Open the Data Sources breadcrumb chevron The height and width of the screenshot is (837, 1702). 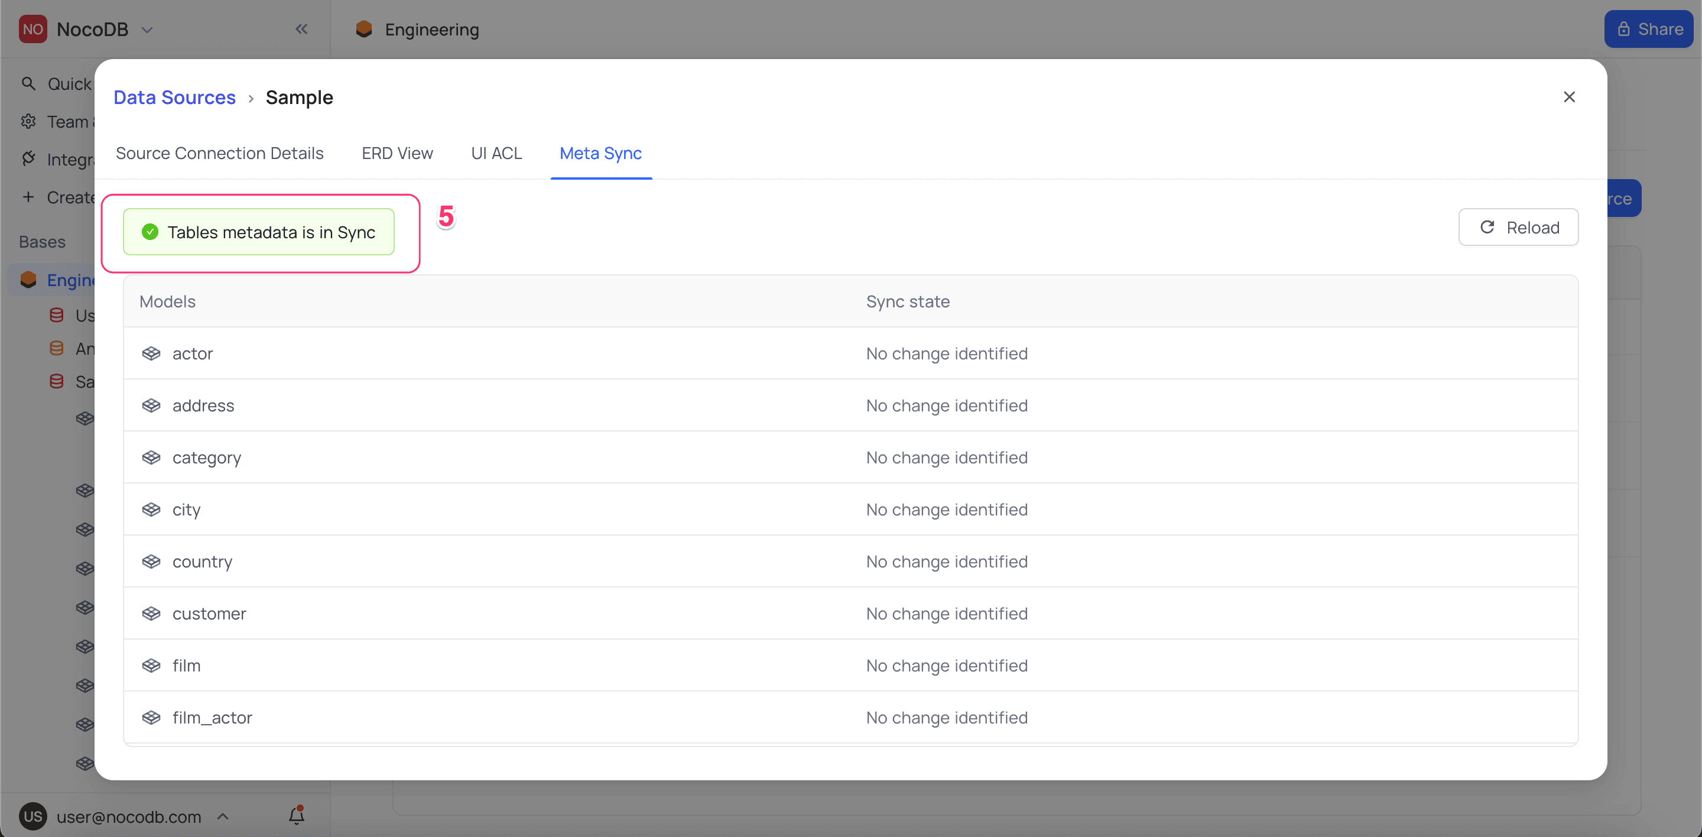coord(251,98)
